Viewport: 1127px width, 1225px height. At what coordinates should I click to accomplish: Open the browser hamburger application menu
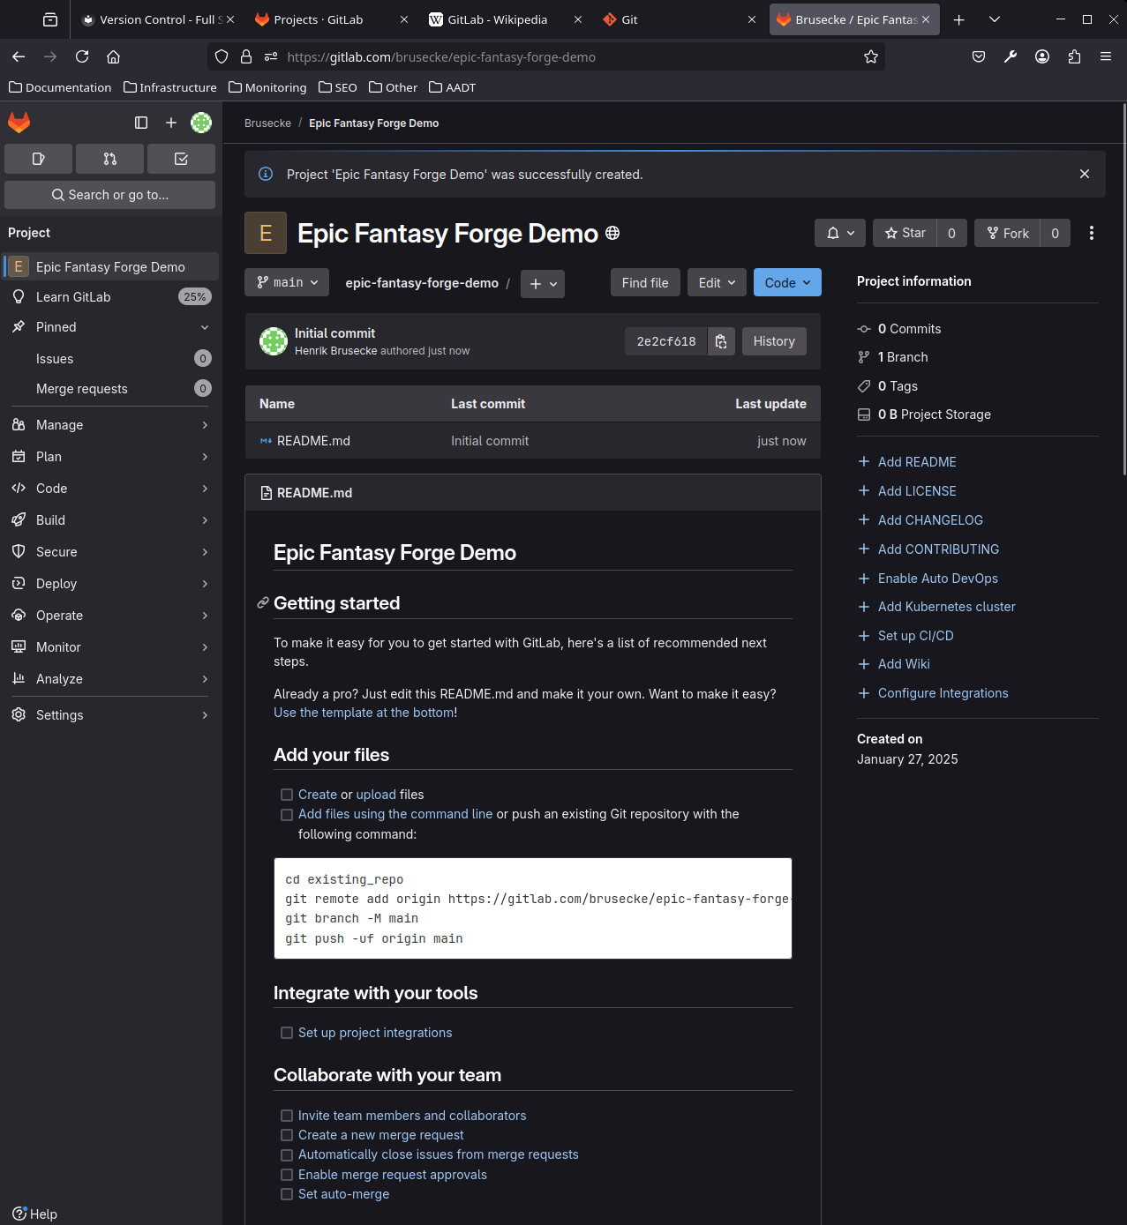(x=1106, y=56)
